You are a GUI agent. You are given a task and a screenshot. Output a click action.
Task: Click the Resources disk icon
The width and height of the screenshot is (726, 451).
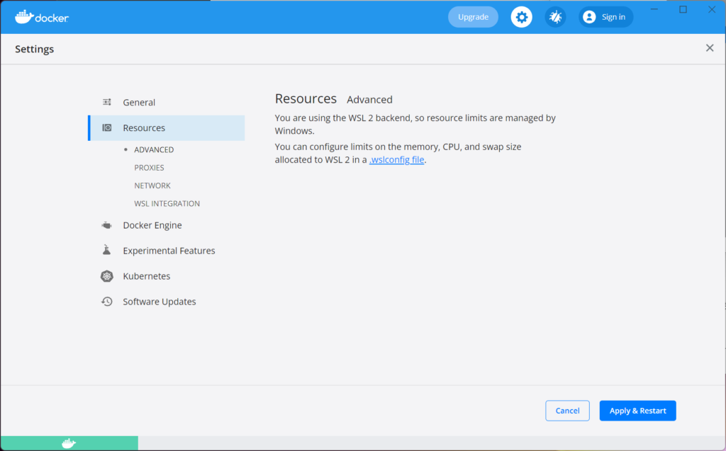pos(107,127)
